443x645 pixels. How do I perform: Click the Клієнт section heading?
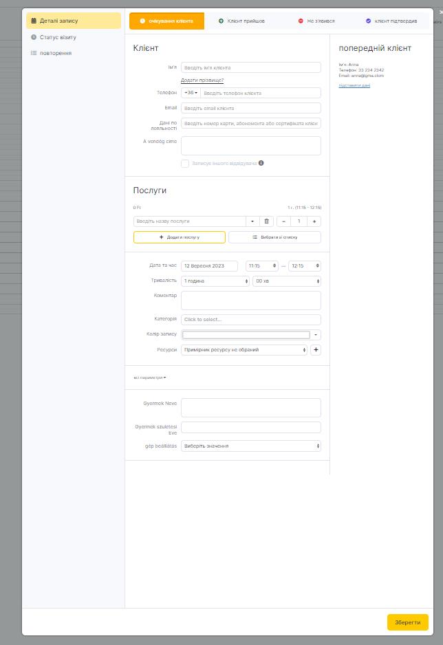[x=146, y=48]
